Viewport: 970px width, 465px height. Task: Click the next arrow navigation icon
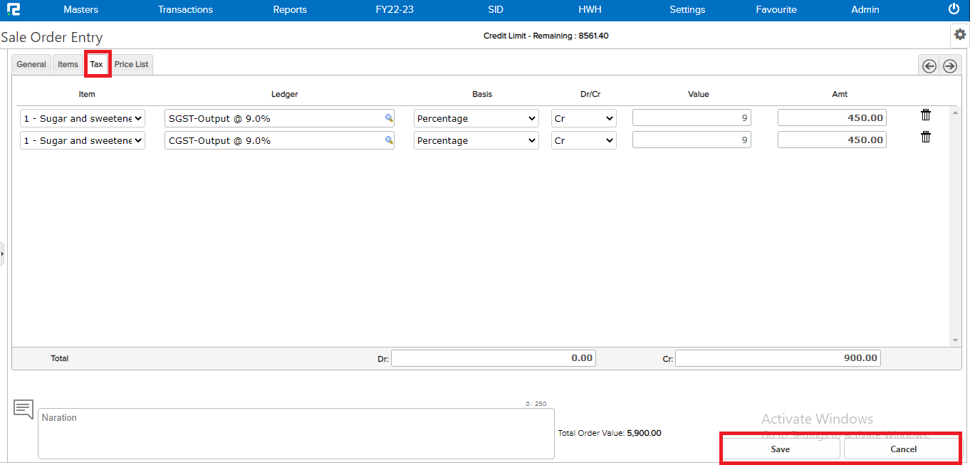click(x=949, y=66)
